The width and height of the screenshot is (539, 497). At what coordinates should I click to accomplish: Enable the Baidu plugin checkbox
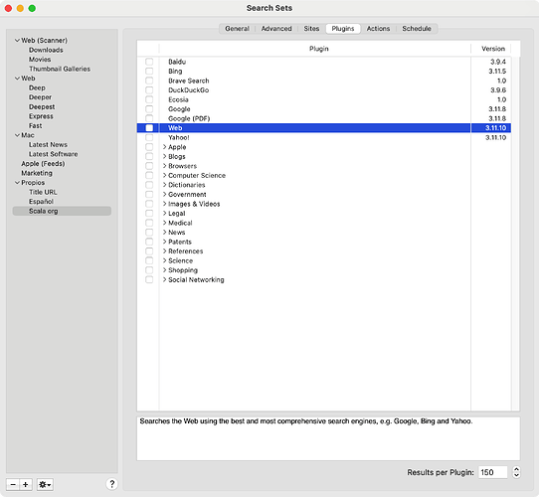[149, 62]
